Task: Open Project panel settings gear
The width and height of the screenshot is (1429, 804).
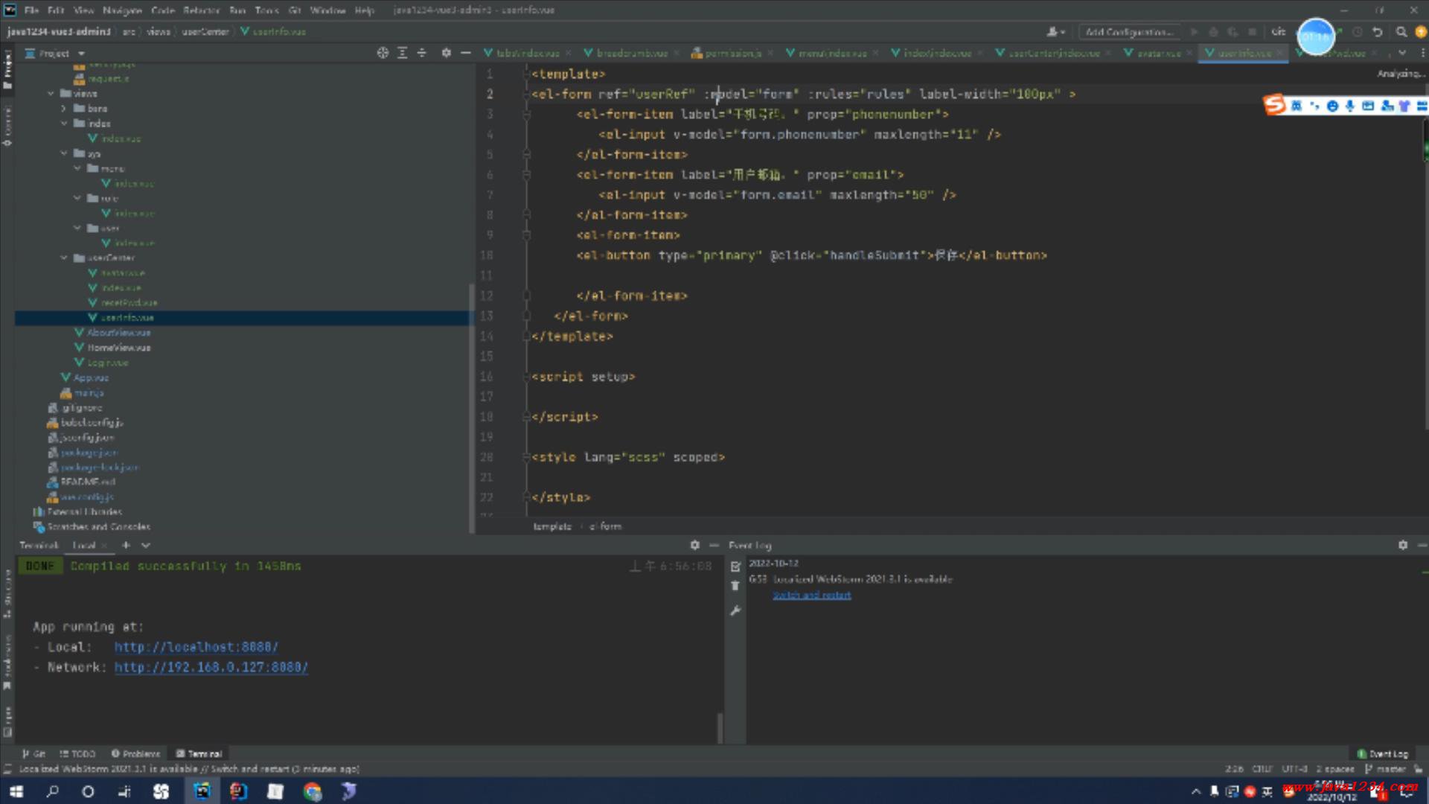Action: (x=446, y=53)
